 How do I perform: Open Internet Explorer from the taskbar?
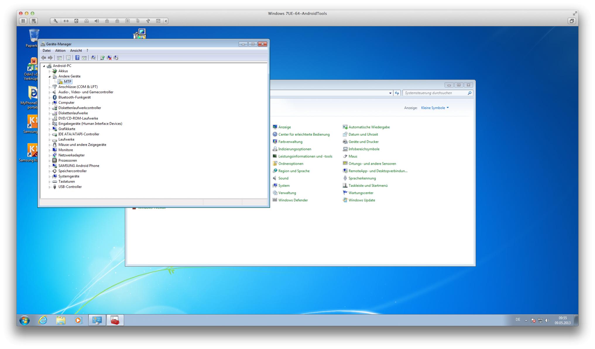(43, 320)
